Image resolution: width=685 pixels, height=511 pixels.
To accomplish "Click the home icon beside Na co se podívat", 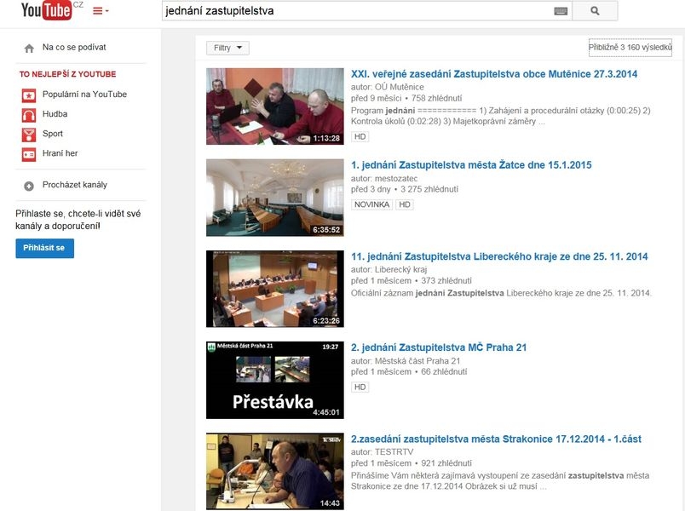I will pyautogui.click(x=29, y=48).
